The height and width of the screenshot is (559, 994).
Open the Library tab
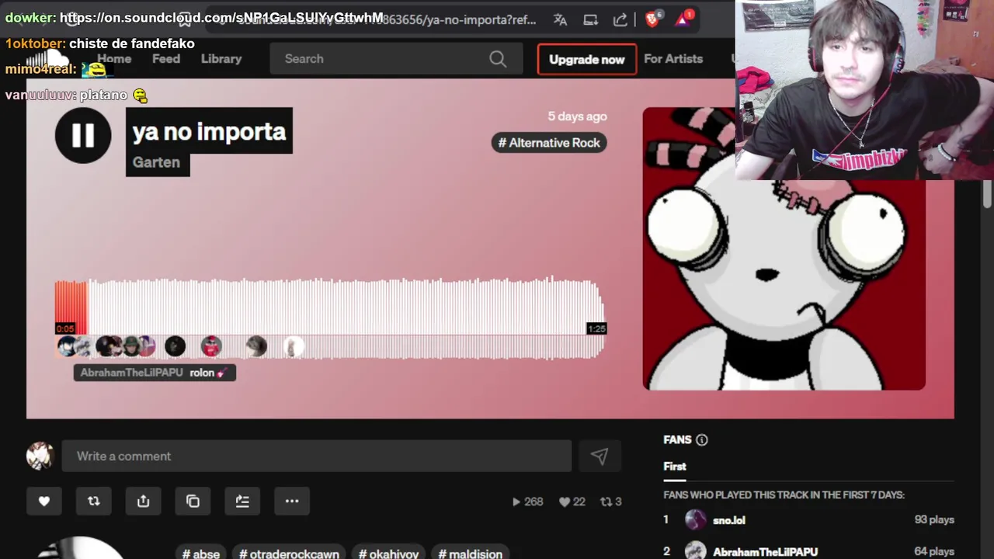221,59
